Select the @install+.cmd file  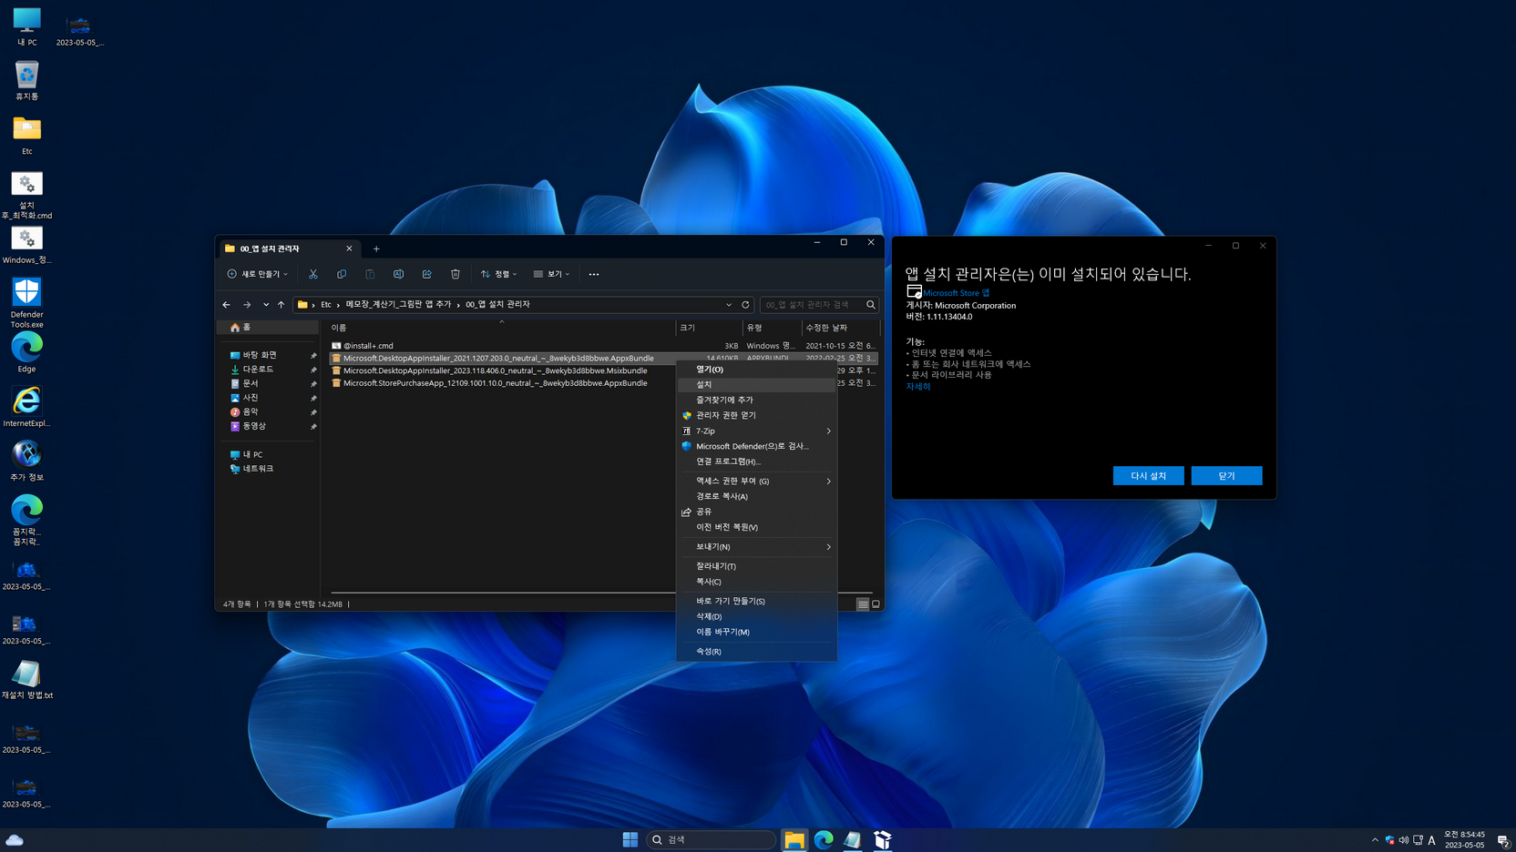click(x=368, y=346)
